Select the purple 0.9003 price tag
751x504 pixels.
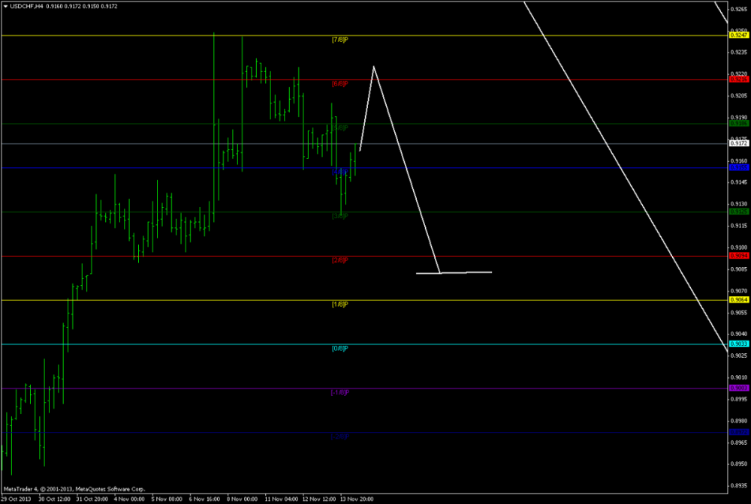(739, 388)
